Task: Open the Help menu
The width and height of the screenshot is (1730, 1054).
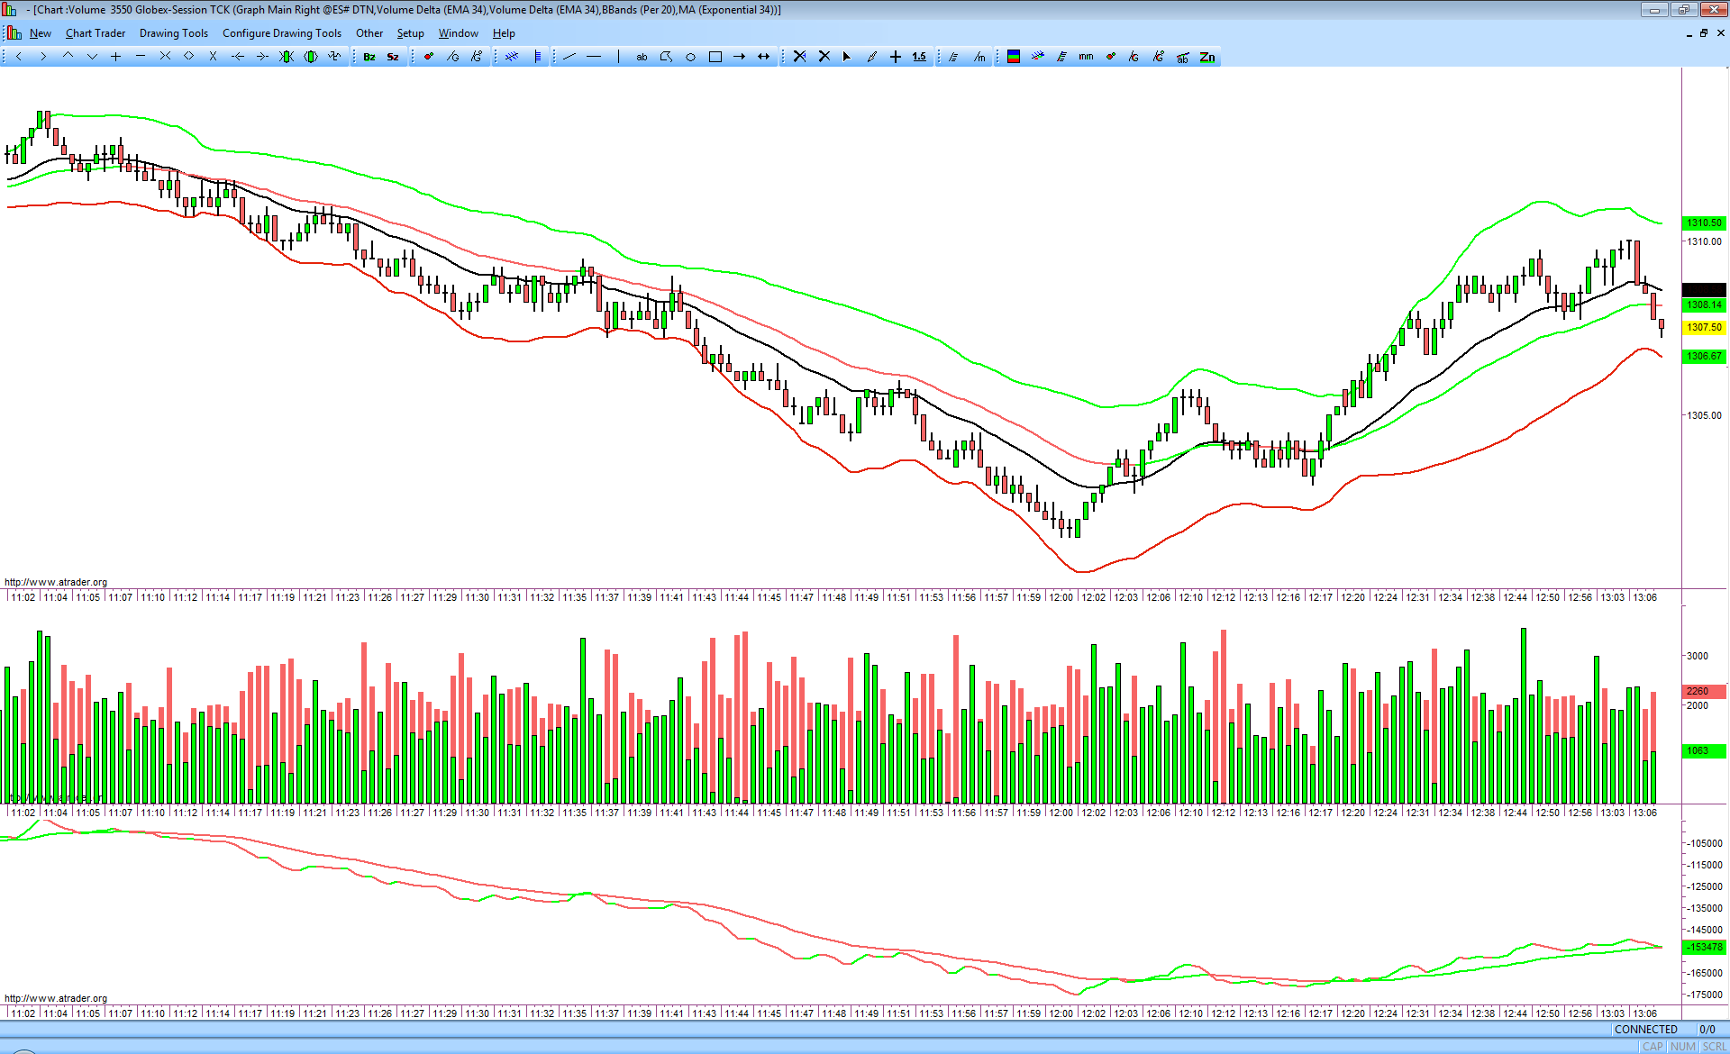Action: coord(504,33)
